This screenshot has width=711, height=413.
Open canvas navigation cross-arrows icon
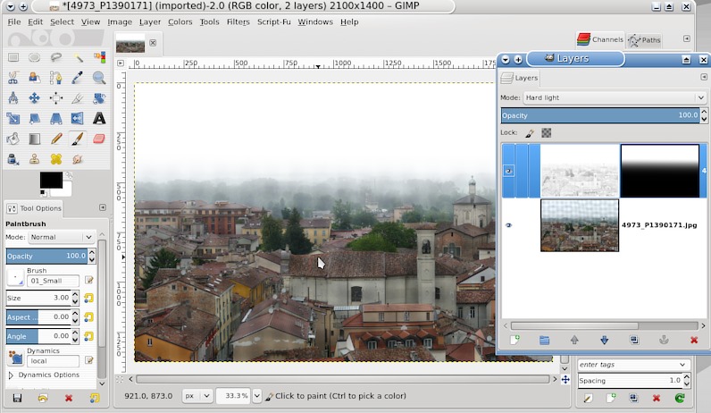pyautogui.click(x=565, y=379)
